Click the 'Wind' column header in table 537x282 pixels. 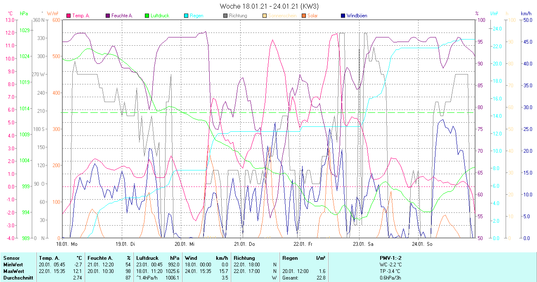click(191, 258)
